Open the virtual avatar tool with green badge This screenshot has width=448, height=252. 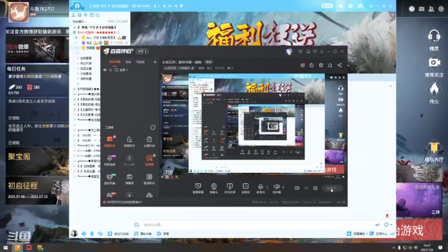pos(110,179)
